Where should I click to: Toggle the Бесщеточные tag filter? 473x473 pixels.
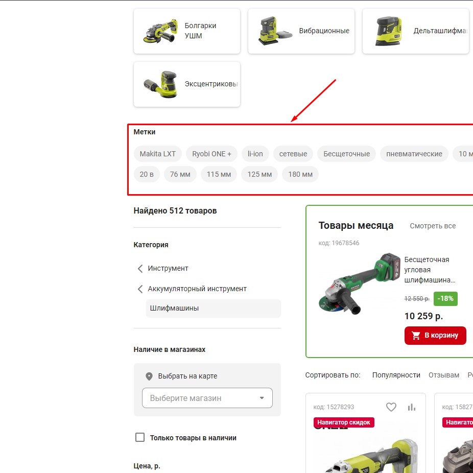pyautogui.click(x=346, y=154)
